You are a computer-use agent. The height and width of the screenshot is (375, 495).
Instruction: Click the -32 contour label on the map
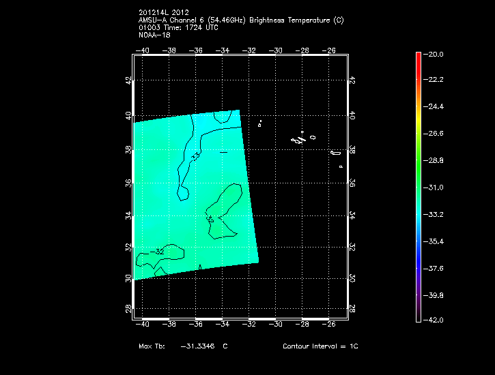[x=158, y=252]
